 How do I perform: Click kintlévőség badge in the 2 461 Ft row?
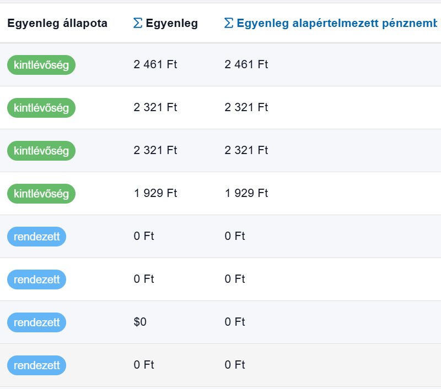41,64
